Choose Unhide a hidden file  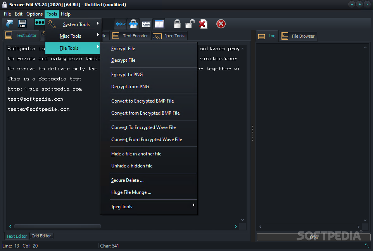(x=149, y=166)
